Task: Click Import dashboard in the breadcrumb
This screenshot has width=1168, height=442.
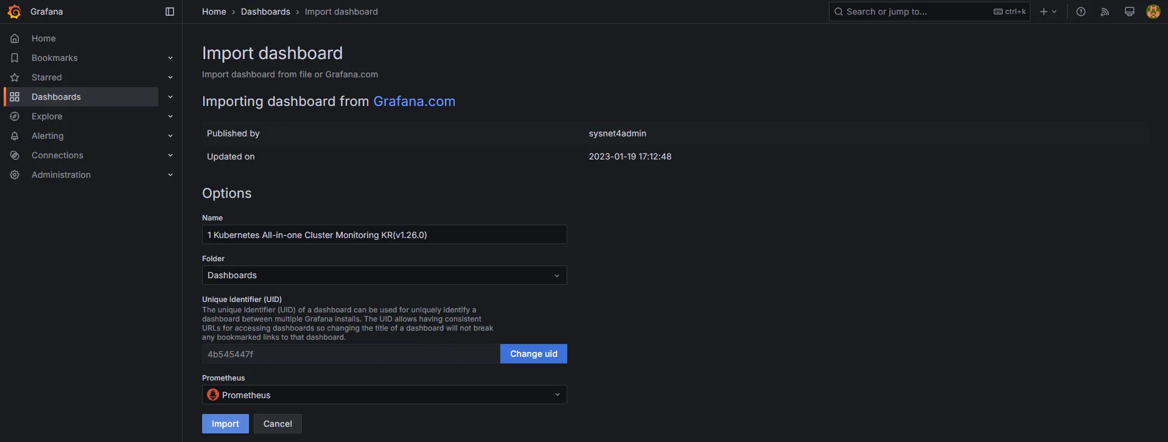Action: click(341, 12)
